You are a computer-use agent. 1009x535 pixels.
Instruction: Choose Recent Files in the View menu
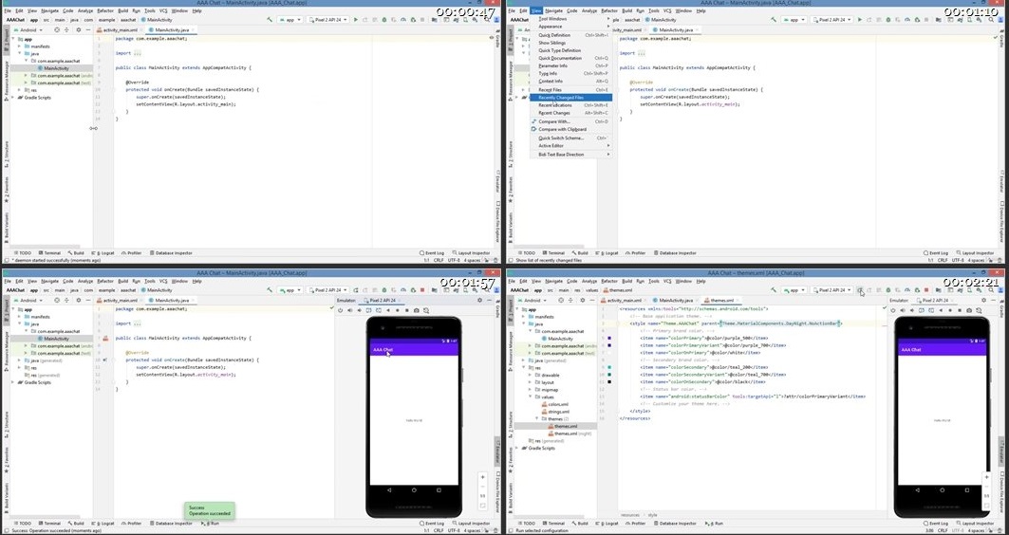570,90
